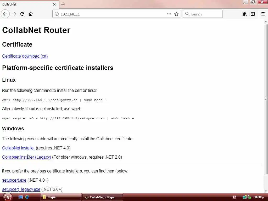
Task: Open the Library bookmarks and history
Action: coord(244,14)
